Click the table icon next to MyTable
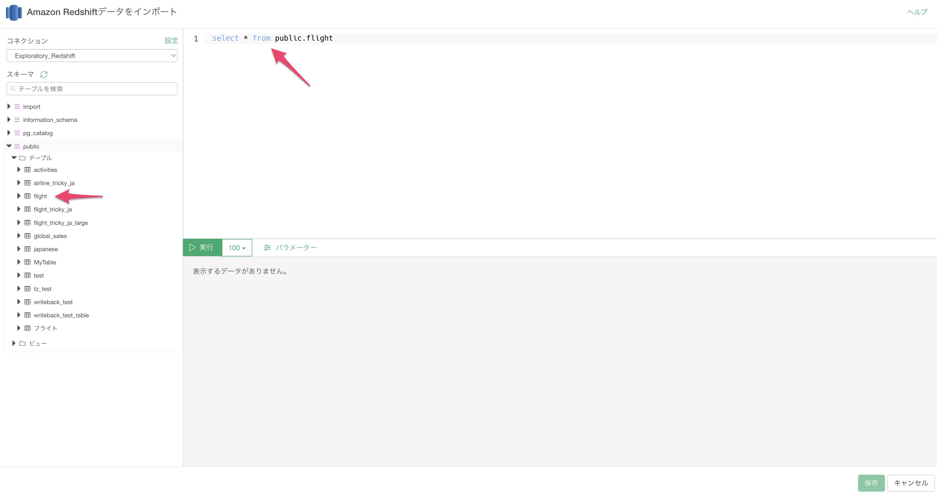The height and width of the screenshot is (495, 937). click(x=27, y=262)
